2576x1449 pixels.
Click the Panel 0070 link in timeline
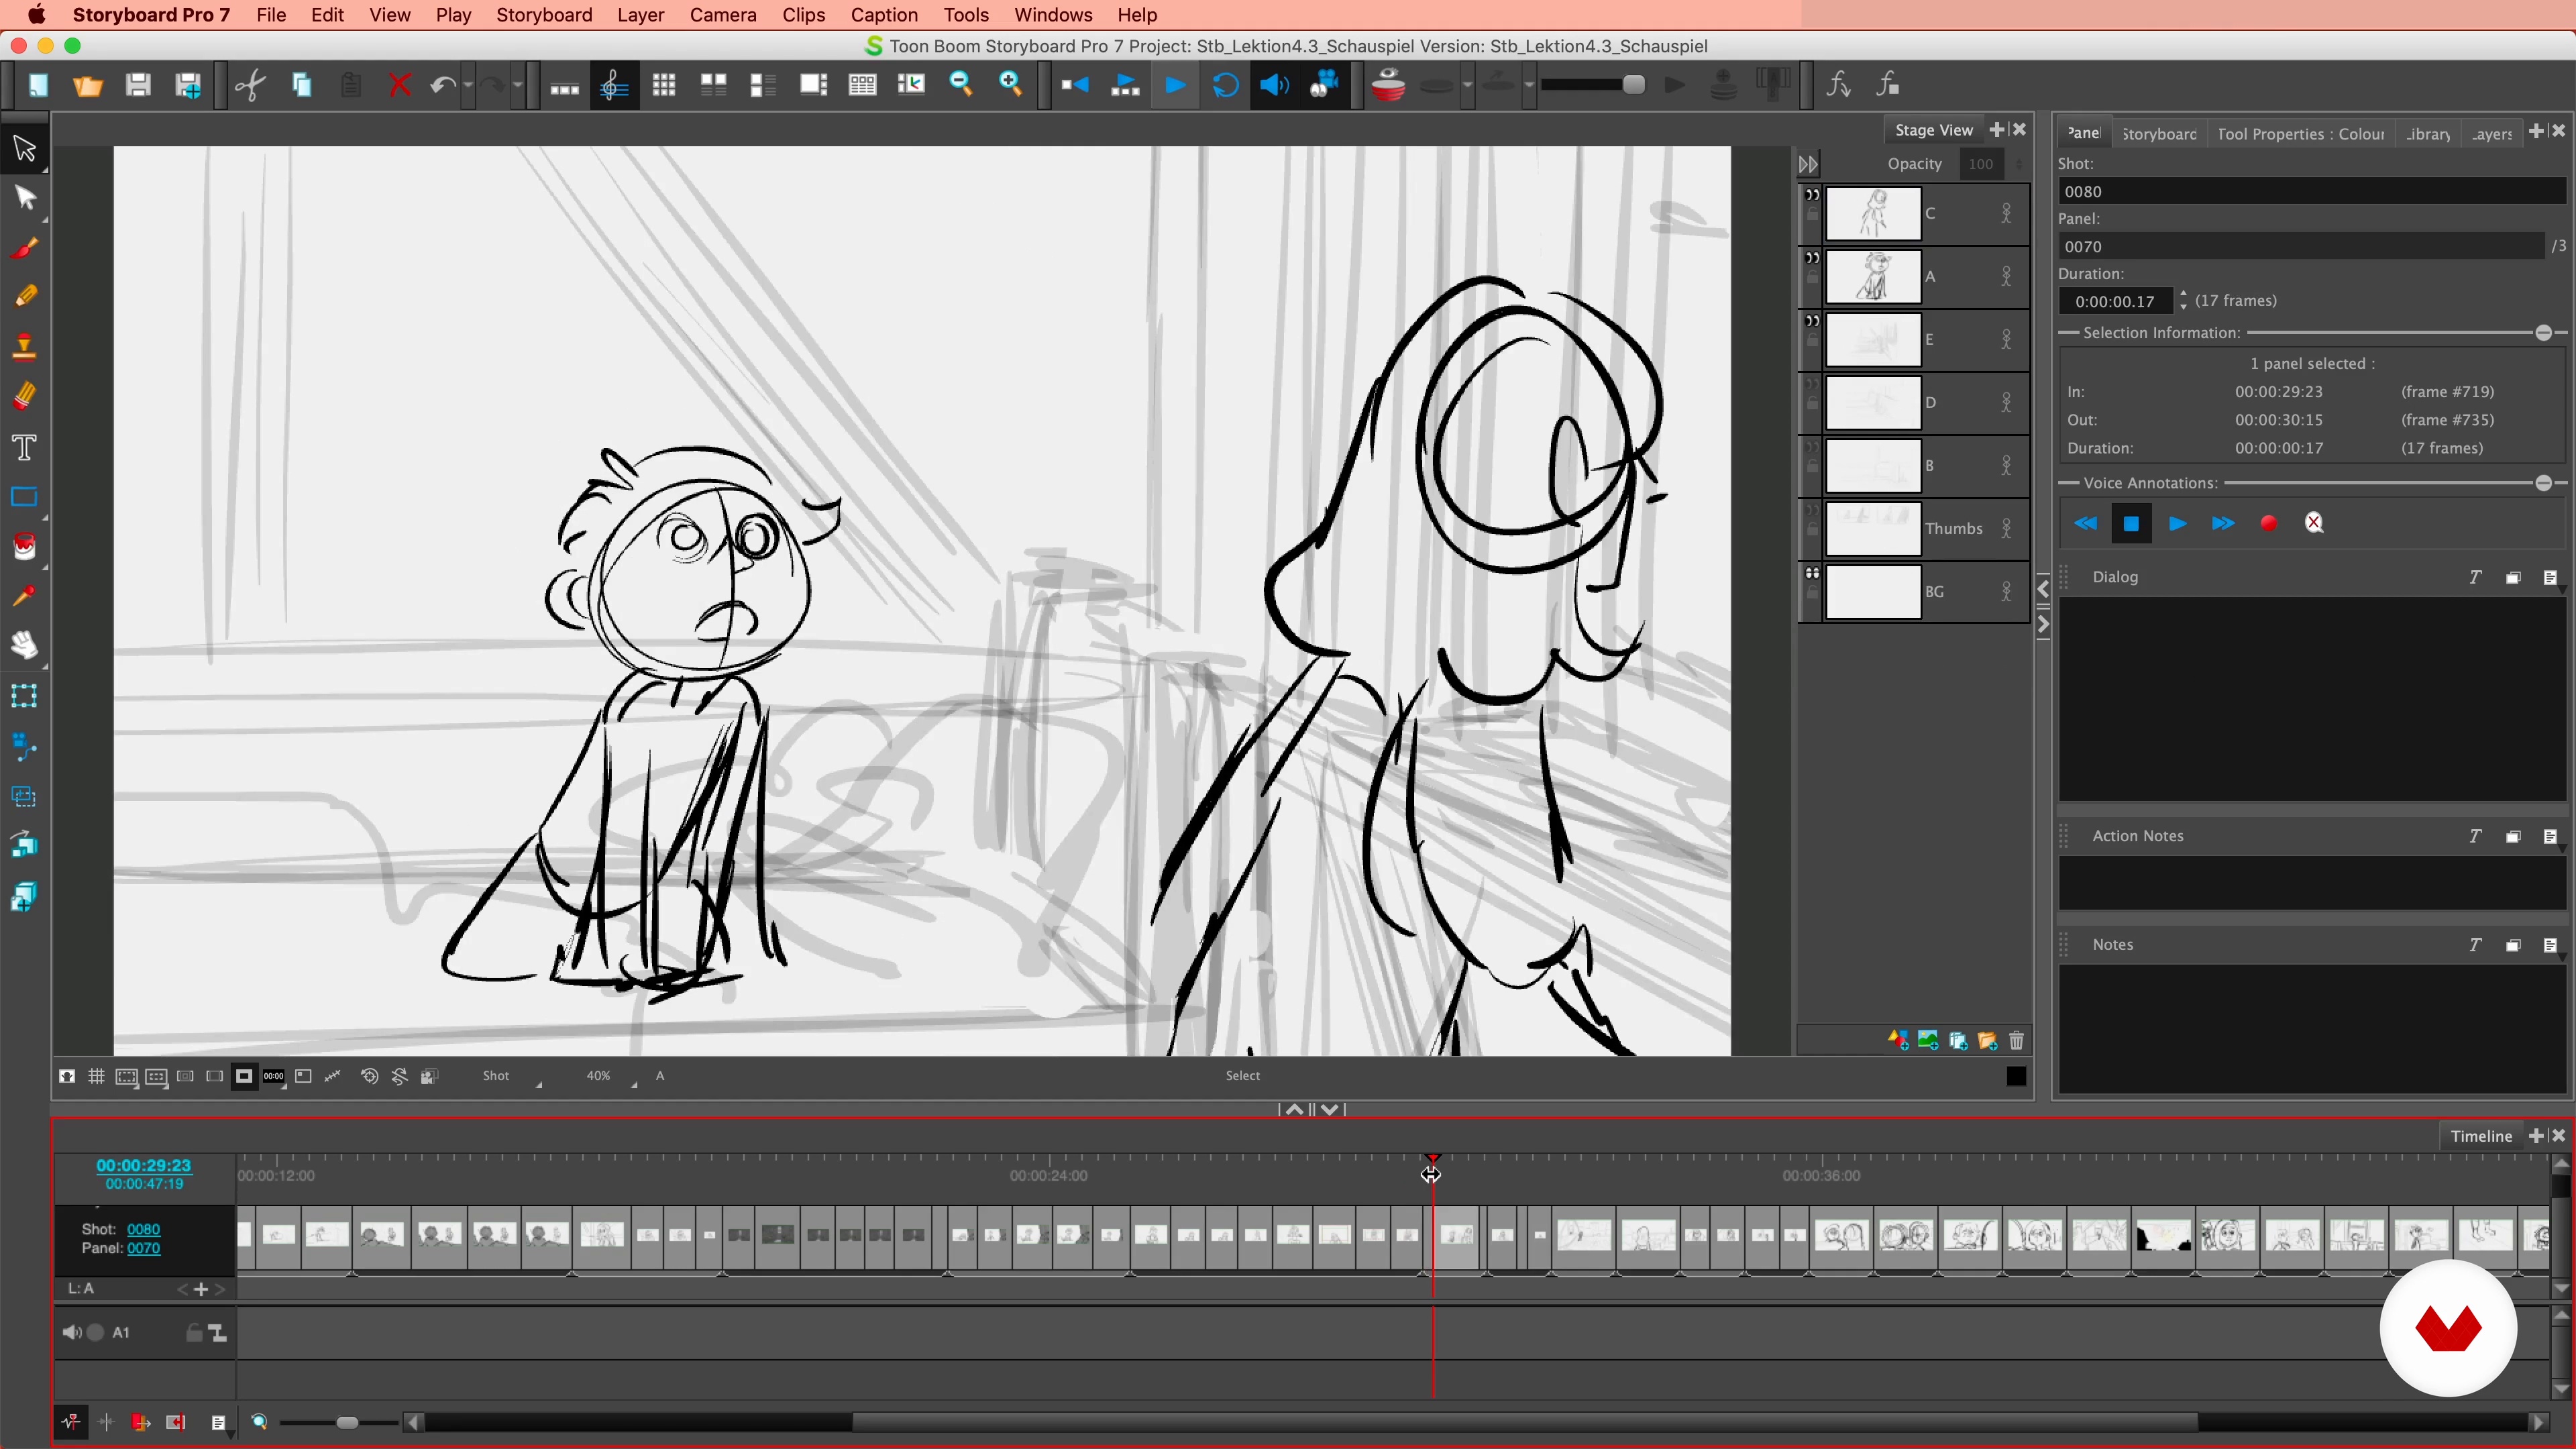143,1248
